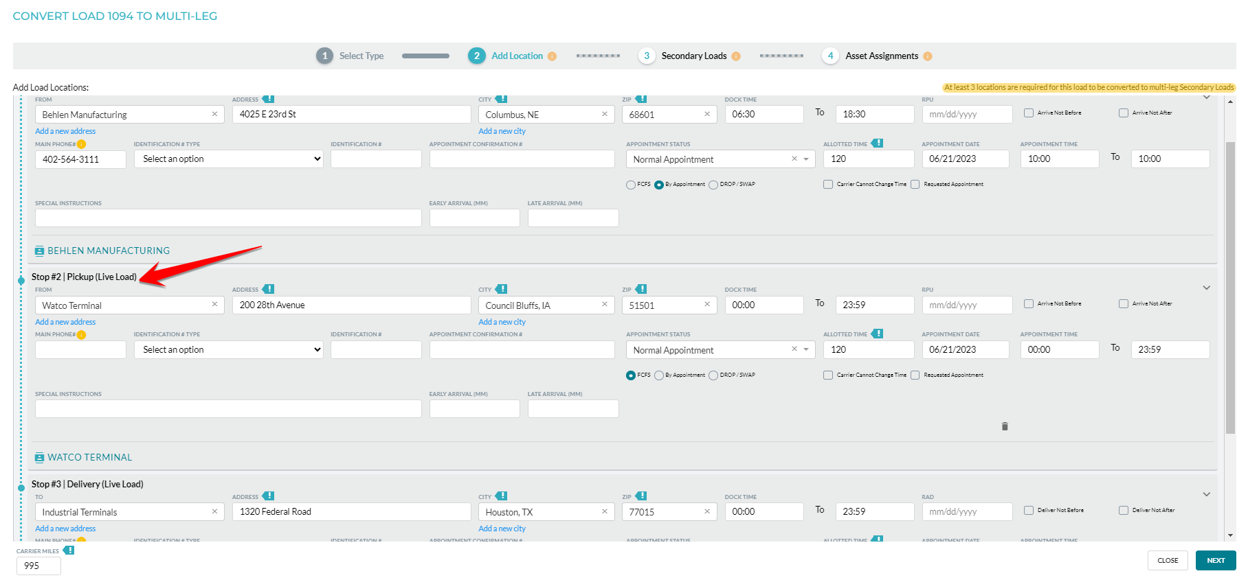
Task: Click the trash icon to delete Stop #2
Action: click(x=1004, y=426)
